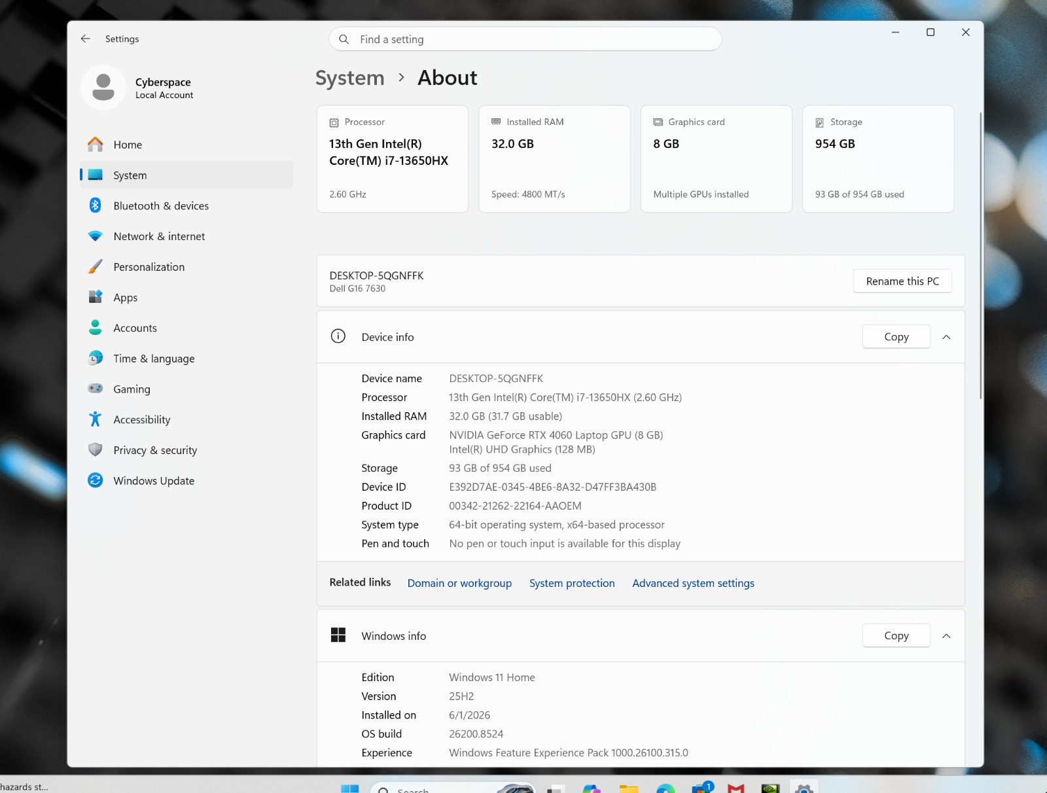Click the Settings gear in the taskbar
This screenshot has width=1047, height=793.
coord(804,788)
